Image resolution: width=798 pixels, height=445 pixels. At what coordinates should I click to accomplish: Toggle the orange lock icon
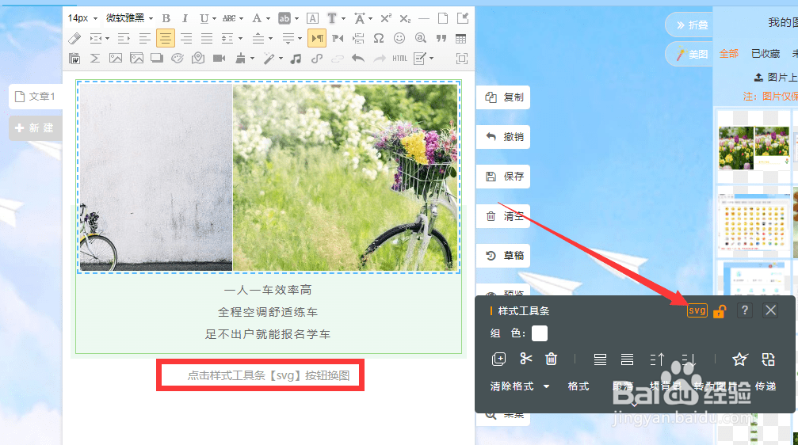click(x=719, y=310)
